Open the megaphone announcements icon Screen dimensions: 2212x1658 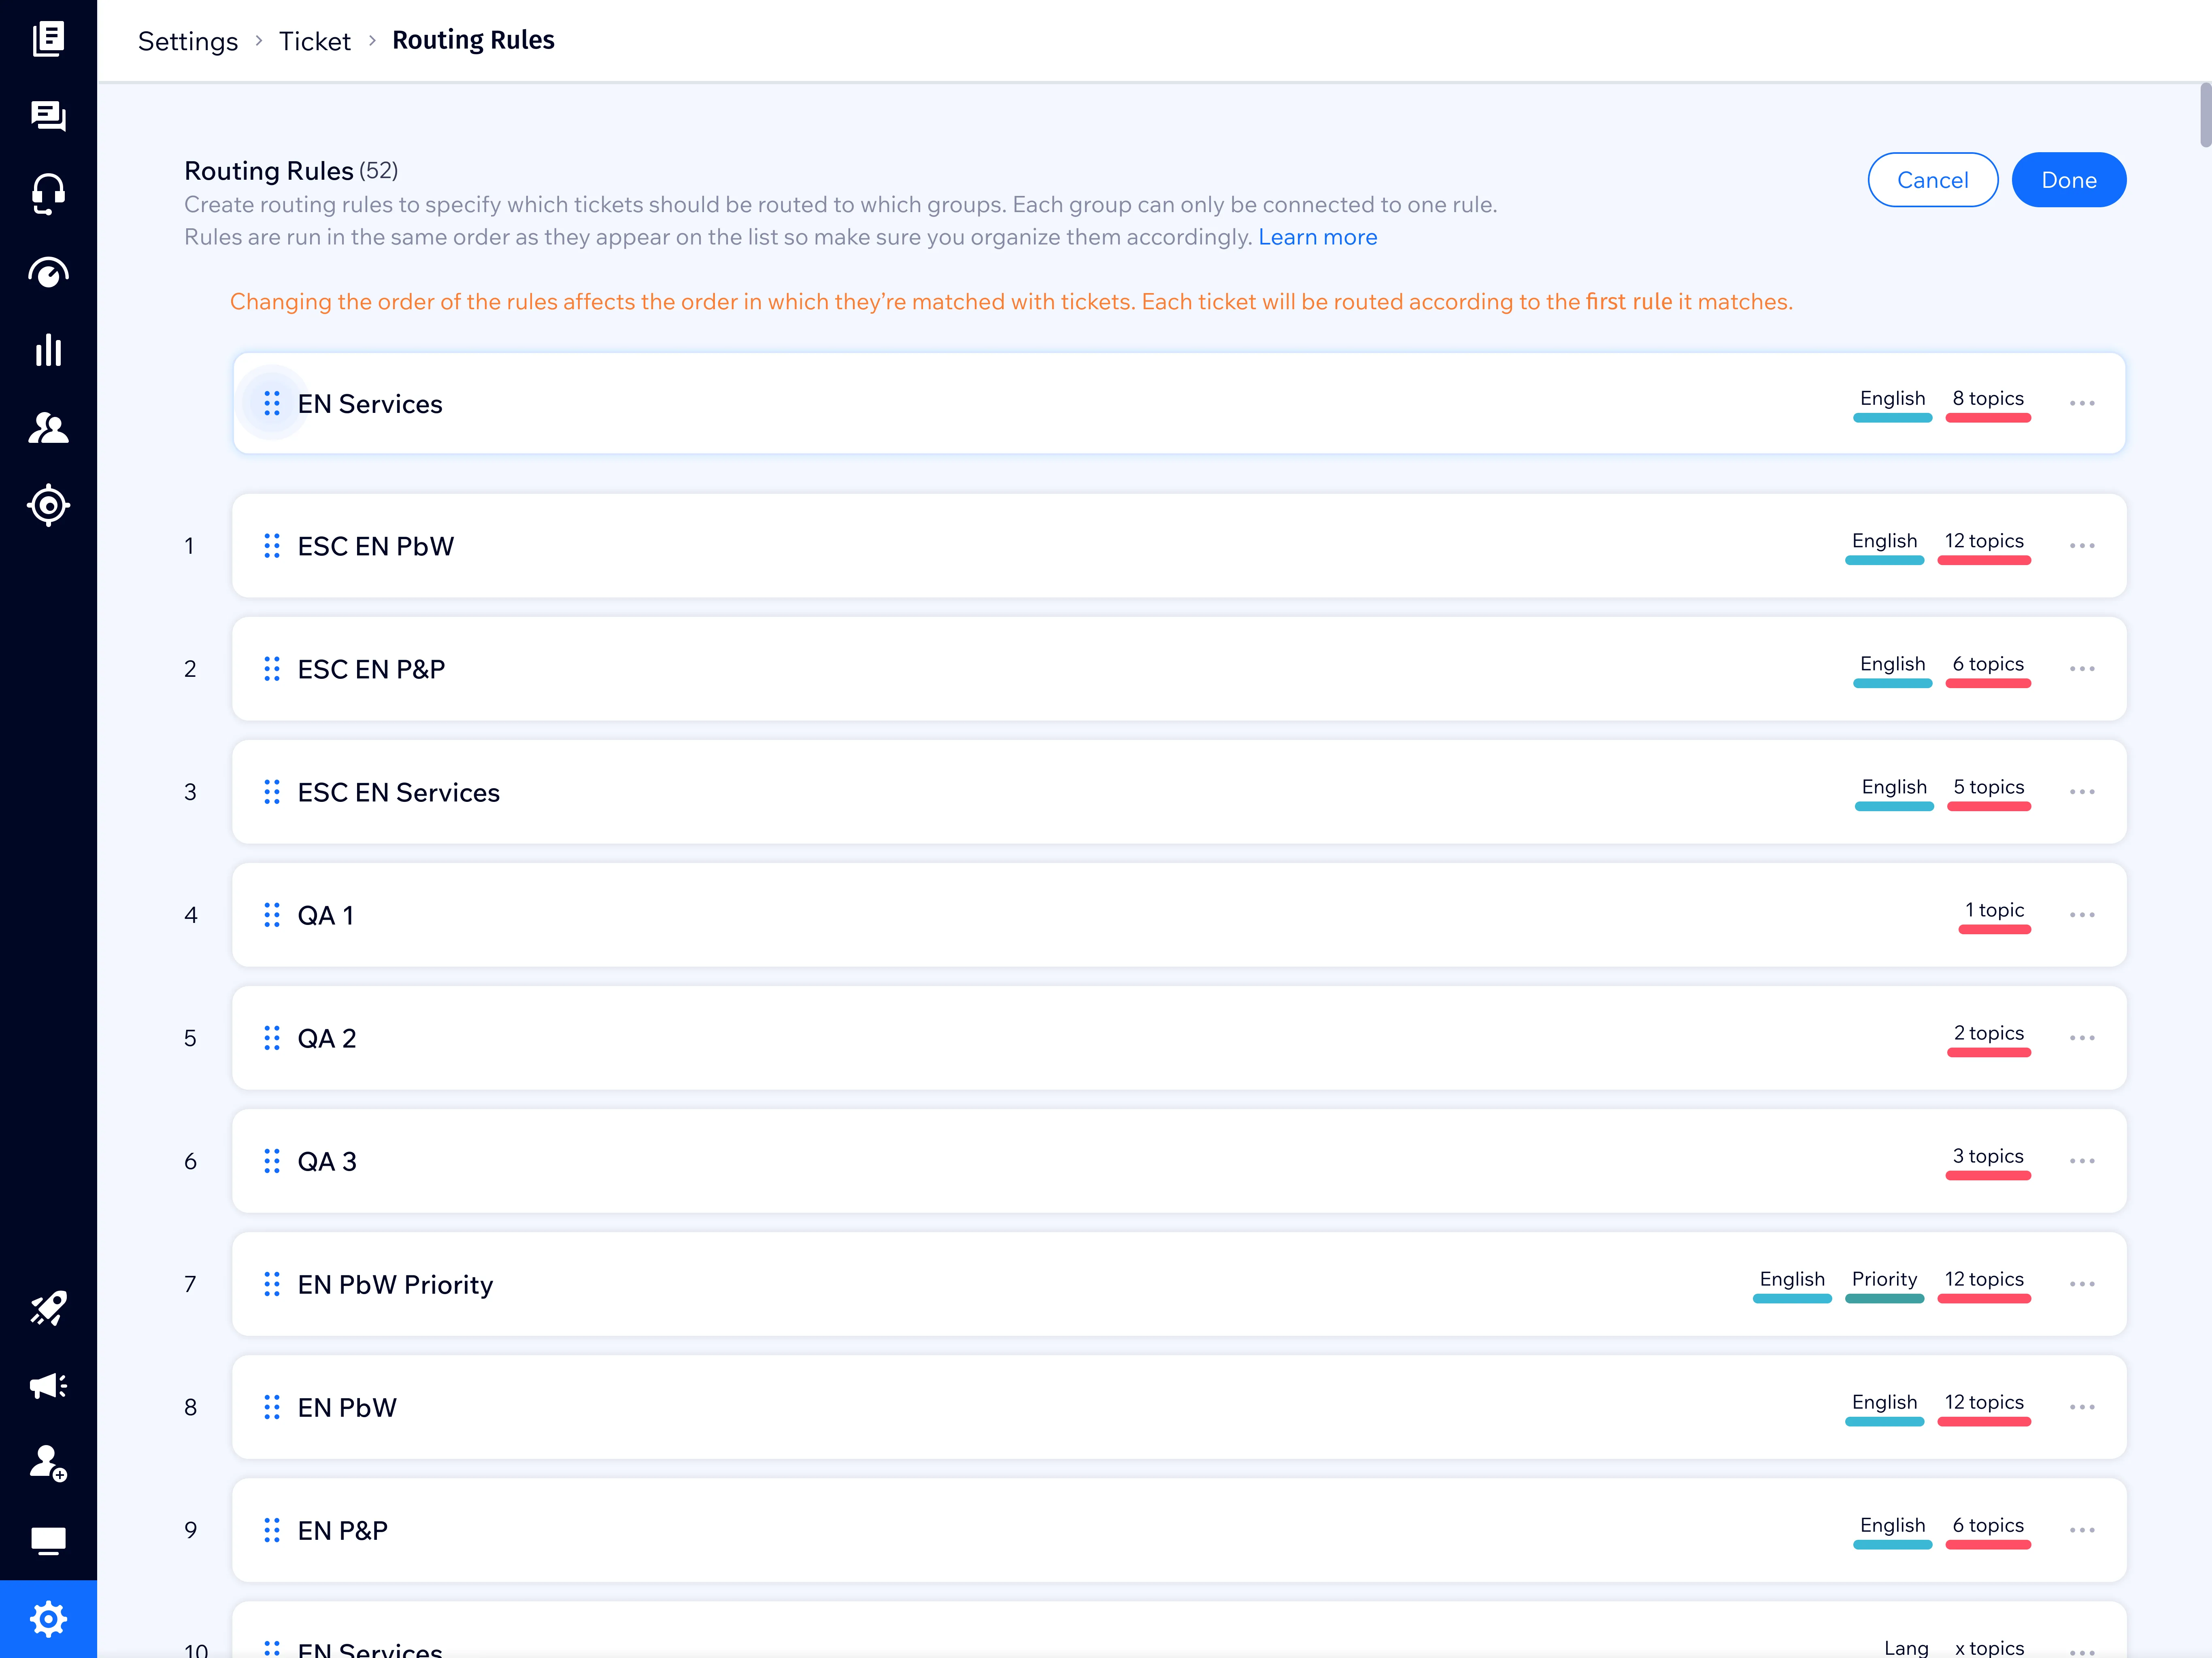pyautogui.click(x=48, y=1386)
